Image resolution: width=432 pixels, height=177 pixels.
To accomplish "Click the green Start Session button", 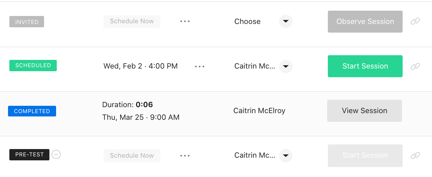I will tap(365, 66).
